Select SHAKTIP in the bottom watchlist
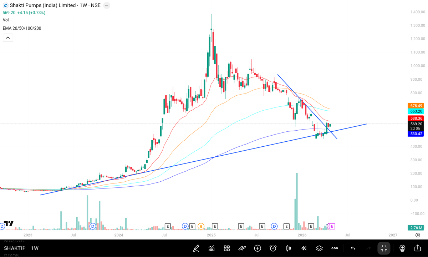 [14, 248]
